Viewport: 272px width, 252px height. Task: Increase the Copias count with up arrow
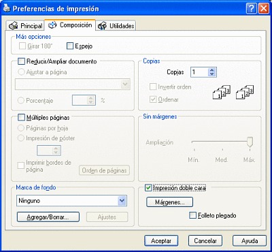point(212,70)
